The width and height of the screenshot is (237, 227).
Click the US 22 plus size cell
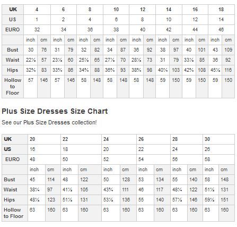click(153, 149)
